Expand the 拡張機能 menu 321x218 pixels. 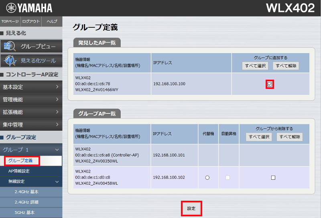31,112
